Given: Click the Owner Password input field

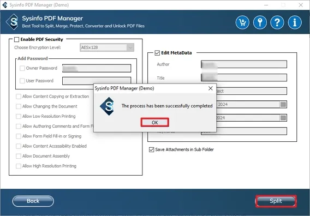Looking at the screenshot, I should tap(97, 68).
